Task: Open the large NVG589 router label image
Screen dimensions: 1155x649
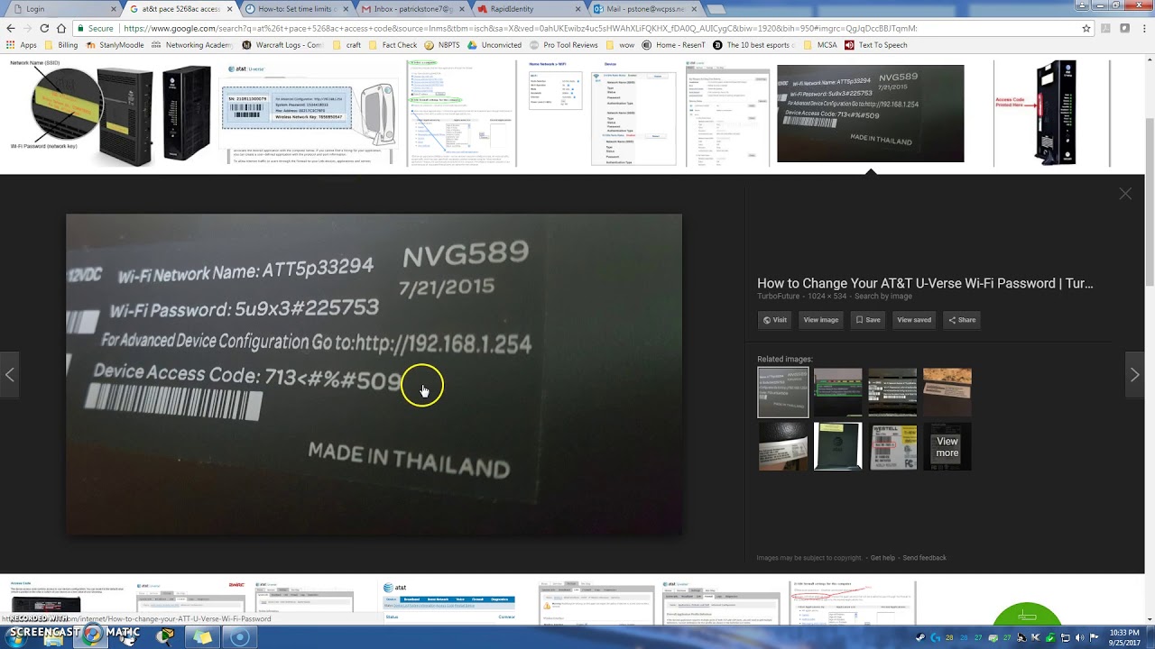Action: pyautogui.click(x=374, y=374)
